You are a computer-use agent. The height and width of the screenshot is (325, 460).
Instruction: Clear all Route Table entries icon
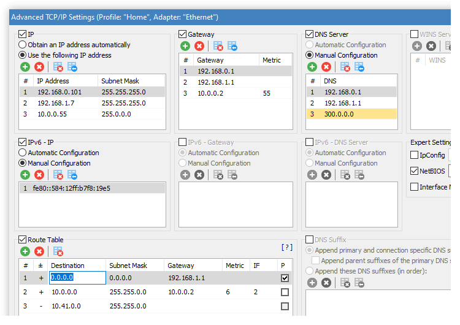pyautogui.click(x=58, y=251)
